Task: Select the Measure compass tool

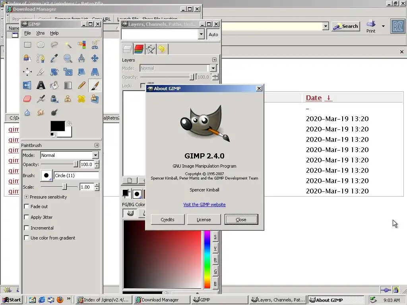Action: [81, 58]
